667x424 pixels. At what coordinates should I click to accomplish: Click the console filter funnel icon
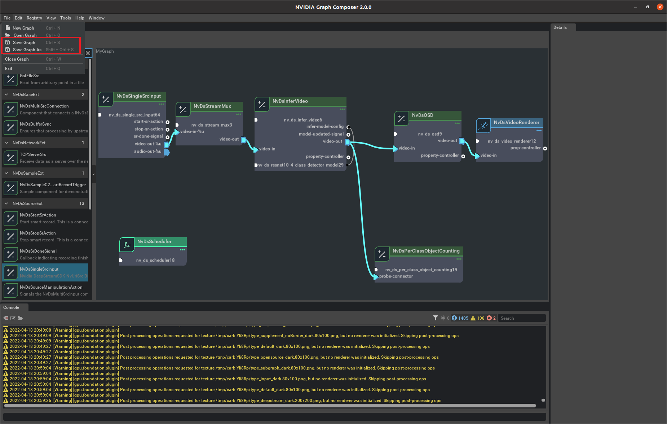pos(435,318)
